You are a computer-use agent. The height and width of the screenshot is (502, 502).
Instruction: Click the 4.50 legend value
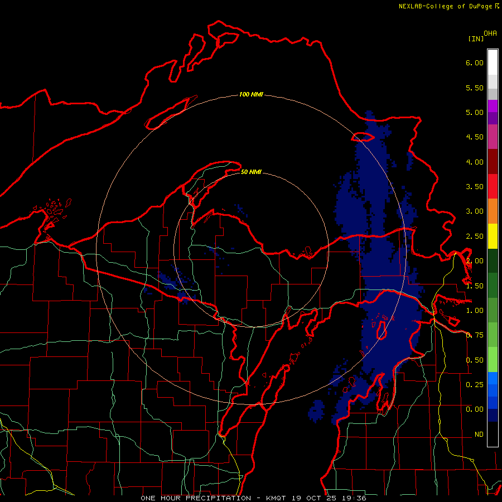click(x=475, y=137)
